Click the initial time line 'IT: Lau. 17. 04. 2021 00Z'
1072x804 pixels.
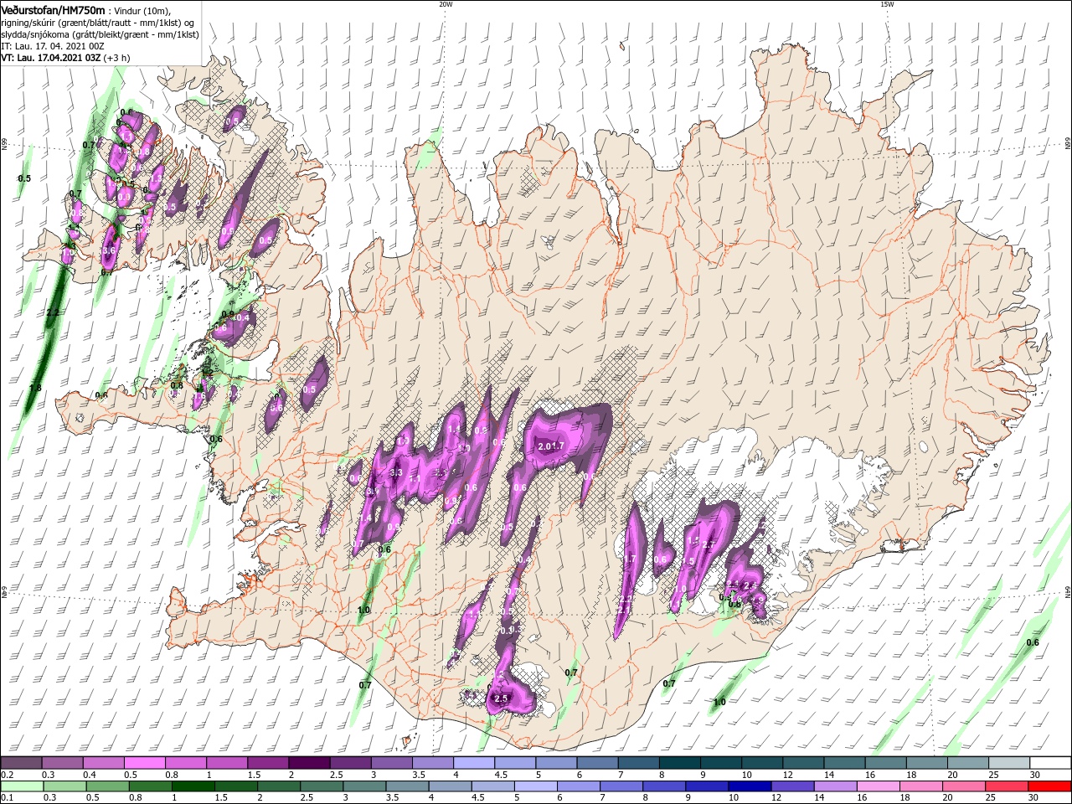[52, 45]
